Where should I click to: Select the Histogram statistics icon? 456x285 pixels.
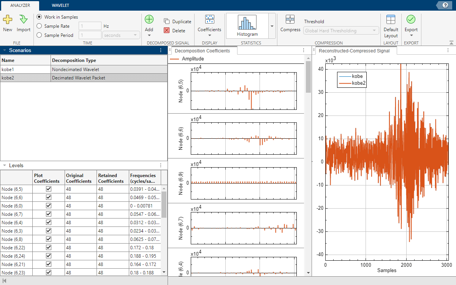247,23
